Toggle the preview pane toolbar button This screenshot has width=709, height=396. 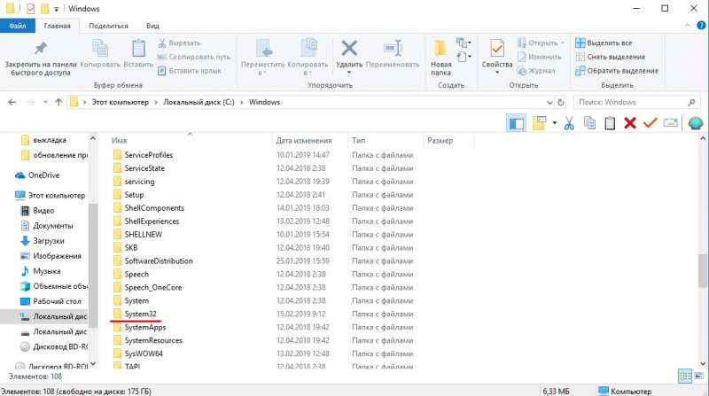(516, 123)
